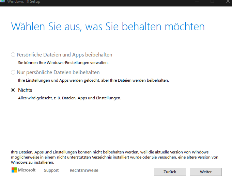Click the Windows 10 Setup title icon
Image resolution: width=232 pixels, height=180 pixels.
tap(2, 1)
